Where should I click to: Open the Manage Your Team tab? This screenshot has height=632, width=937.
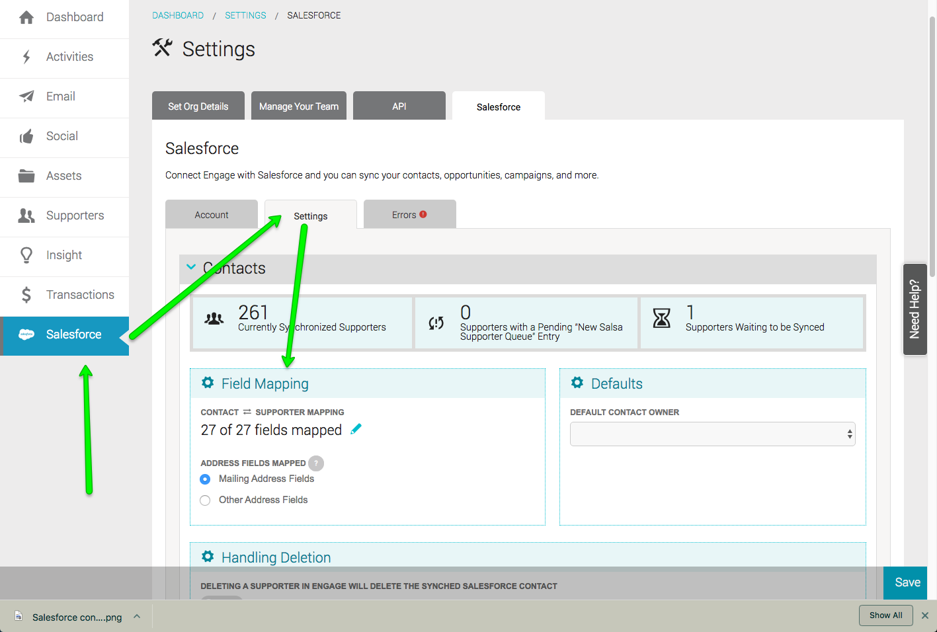(x=299, y=106)
